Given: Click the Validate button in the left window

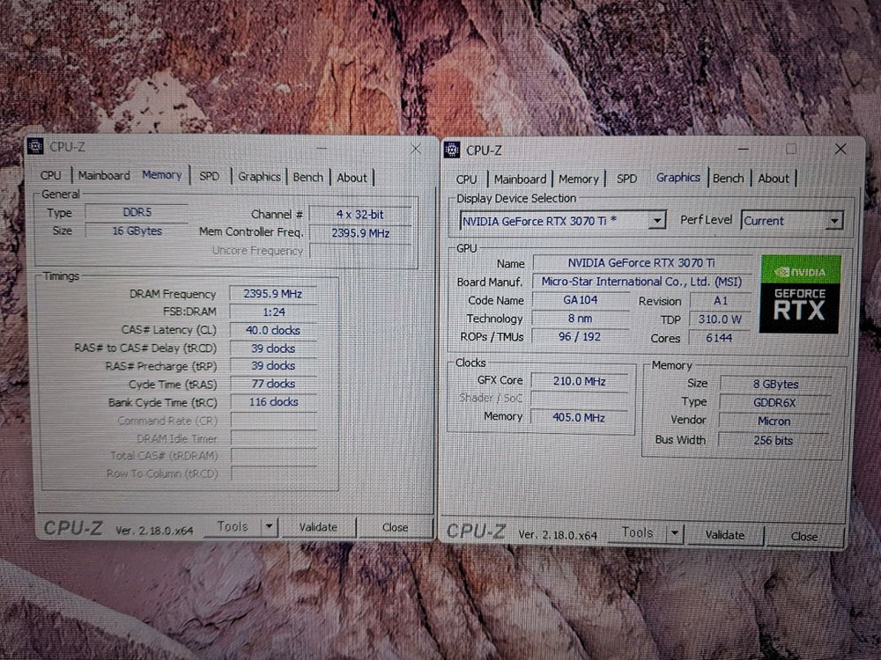Looking at the screenshot, I should coord(319,525).
